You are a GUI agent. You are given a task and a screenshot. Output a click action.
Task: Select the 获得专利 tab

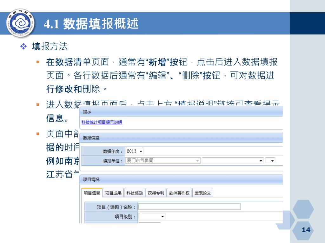click(156, 193)
